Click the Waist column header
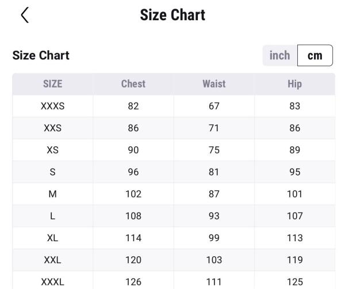Screen dimensions: 345x289 214,84
